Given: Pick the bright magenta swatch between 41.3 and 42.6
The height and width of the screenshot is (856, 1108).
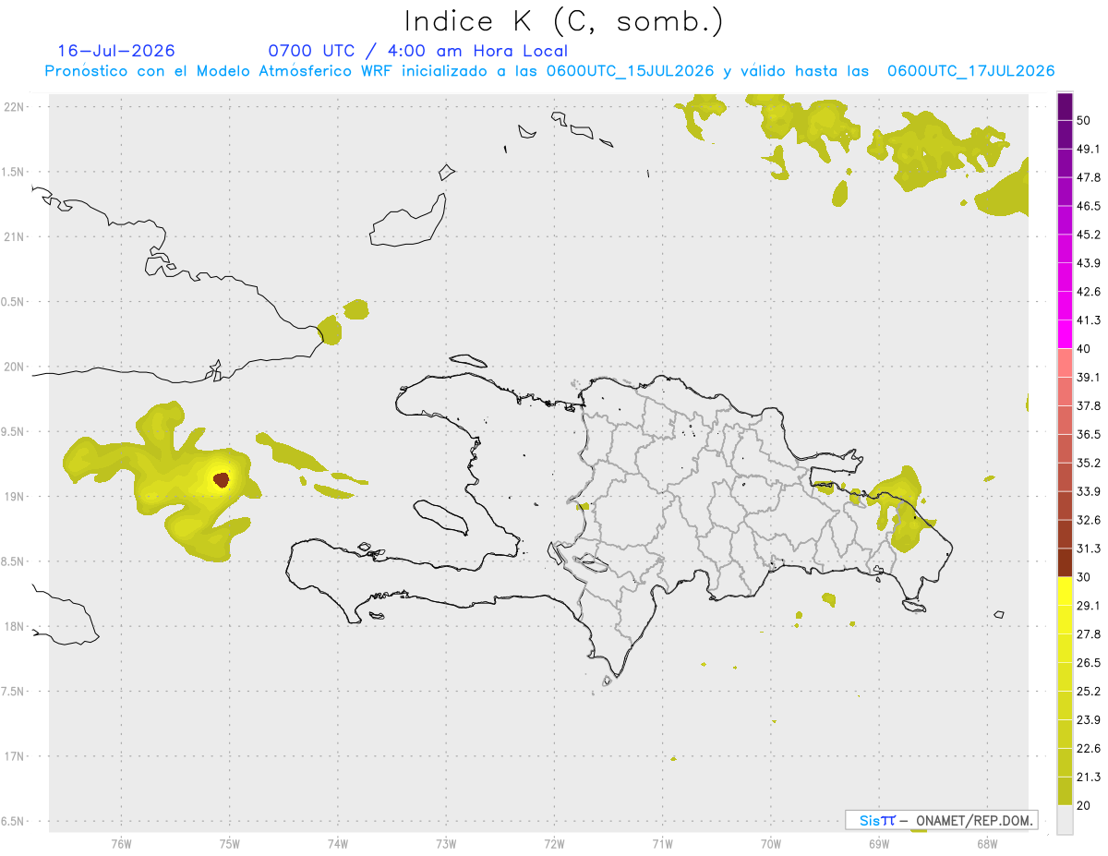Looking at the screenshot, I should pos(1065,305).
